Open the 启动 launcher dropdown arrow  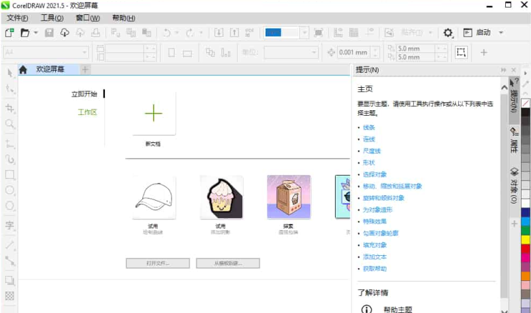pos(501,33)
